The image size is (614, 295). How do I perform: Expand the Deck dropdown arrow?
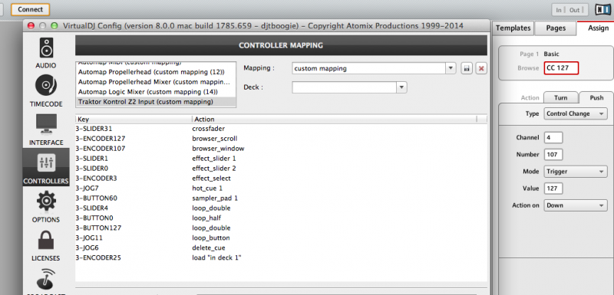401,87
